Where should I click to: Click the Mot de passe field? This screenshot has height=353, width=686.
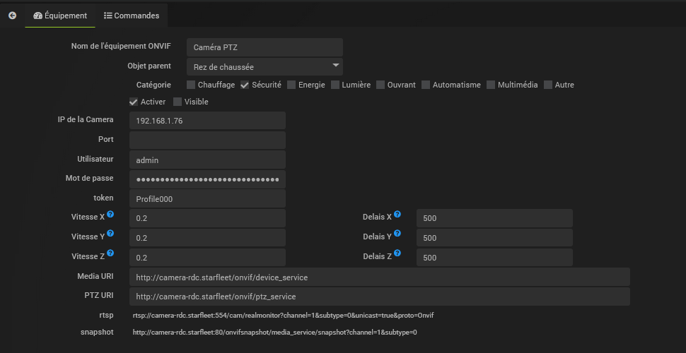[x=207, y=179]
